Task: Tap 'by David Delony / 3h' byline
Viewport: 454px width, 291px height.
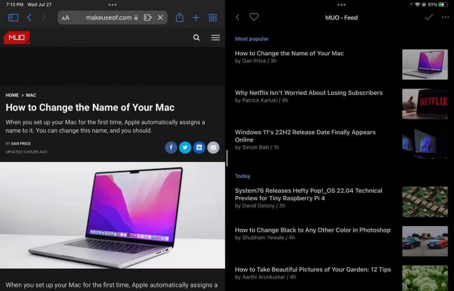Action: pos(260,206)
